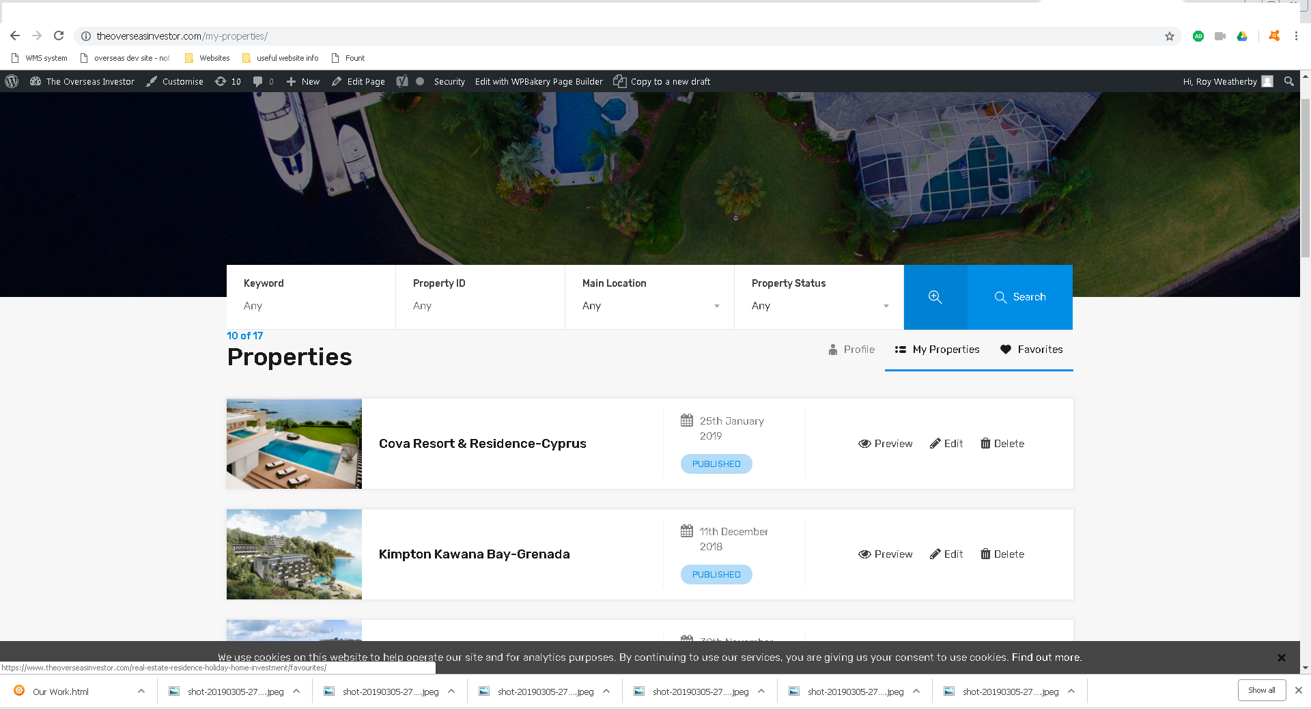The image size is (1311, 710).
Task: Open the WordPress logo admin menu
Action: (x=12, y=81)
